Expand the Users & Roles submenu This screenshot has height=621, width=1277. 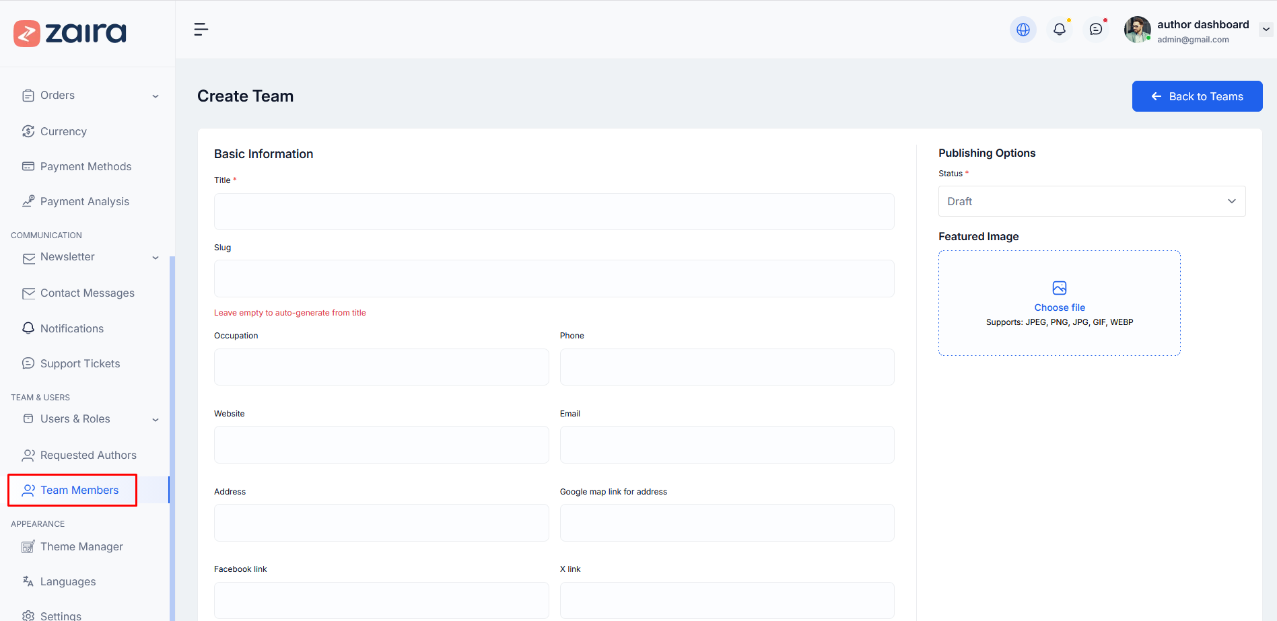point(156,420)
